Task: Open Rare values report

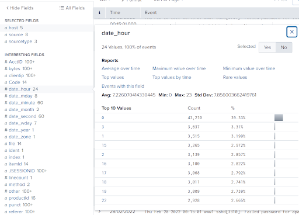Action: click(x=235, y=77)
